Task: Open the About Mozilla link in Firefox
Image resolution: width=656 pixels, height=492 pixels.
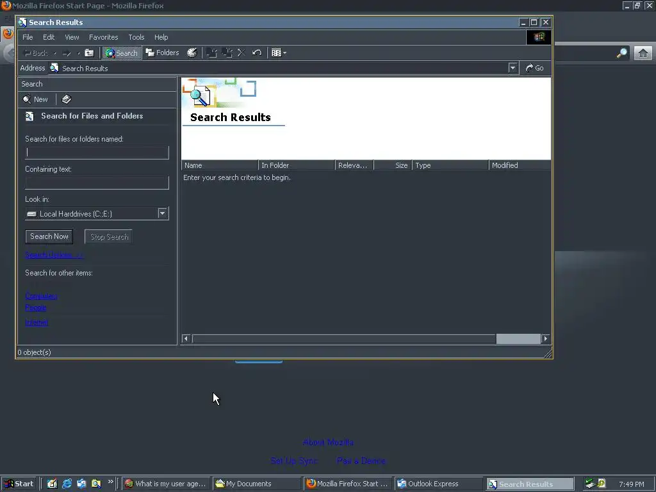Action: point(328,442)
